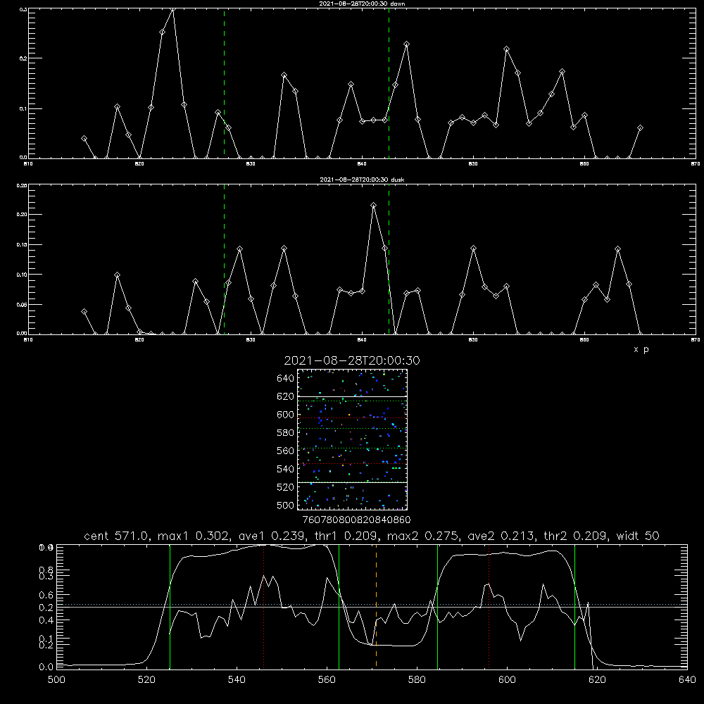The image size is (704, 704).
Task: Click the upper white horizontal line in the image
Action: point(352,396)
